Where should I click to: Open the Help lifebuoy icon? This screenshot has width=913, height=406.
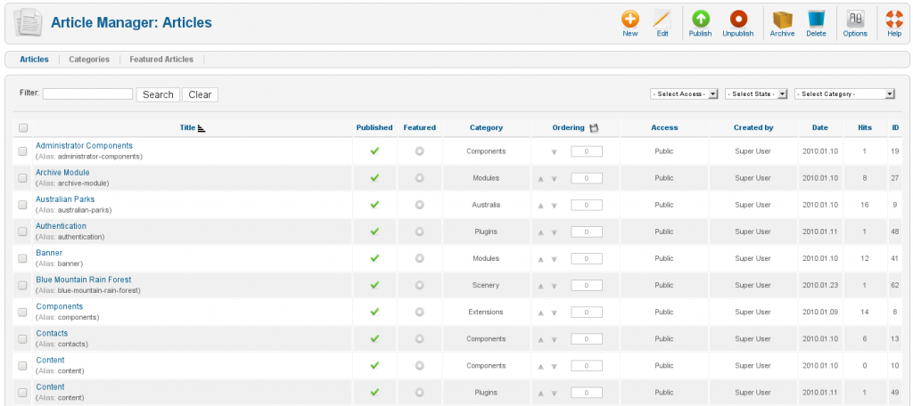[894, 20]
